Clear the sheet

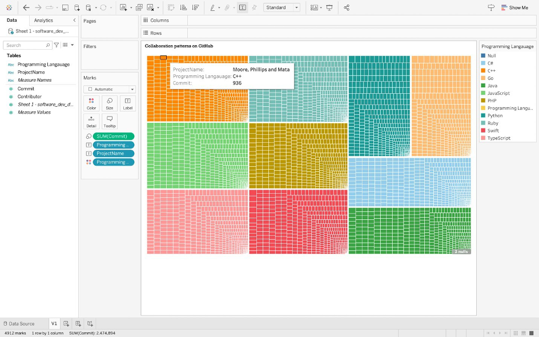(151, 7)
